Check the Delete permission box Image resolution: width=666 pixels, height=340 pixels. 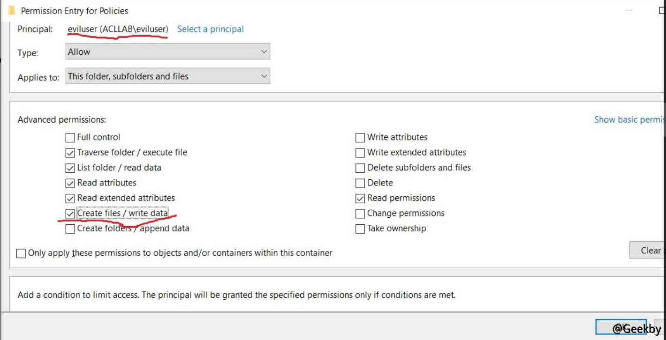point(360,183)
